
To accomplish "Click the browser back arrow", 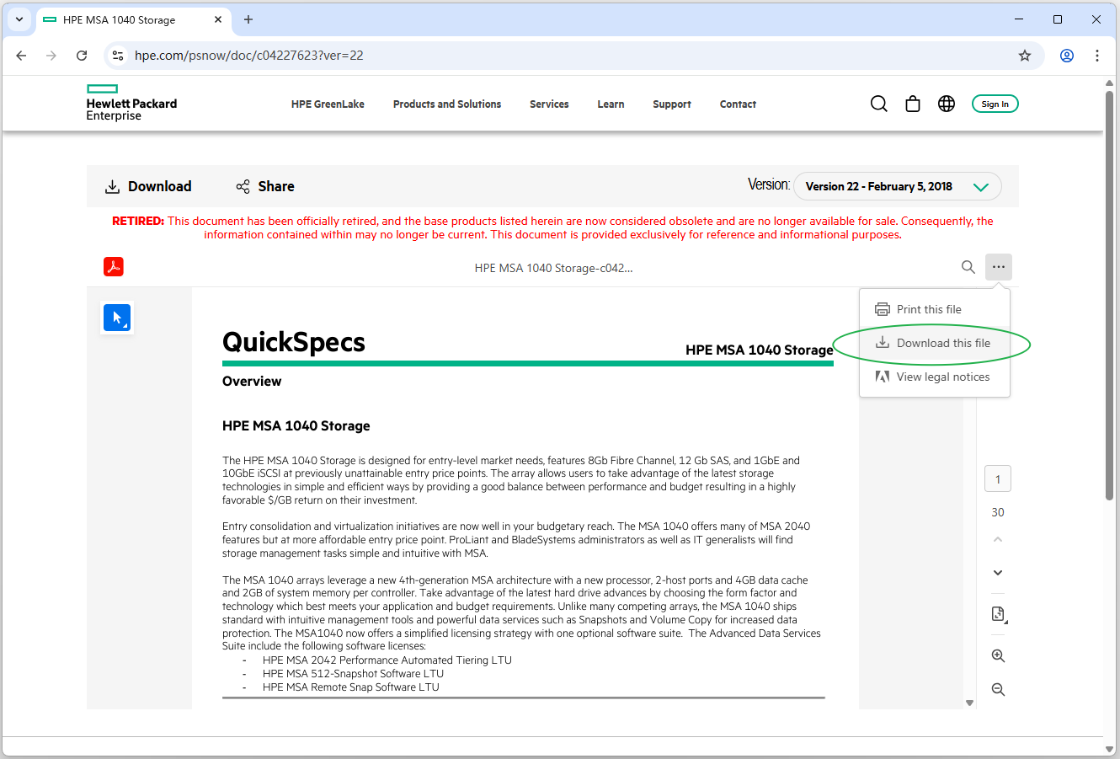I will point(21,56).
